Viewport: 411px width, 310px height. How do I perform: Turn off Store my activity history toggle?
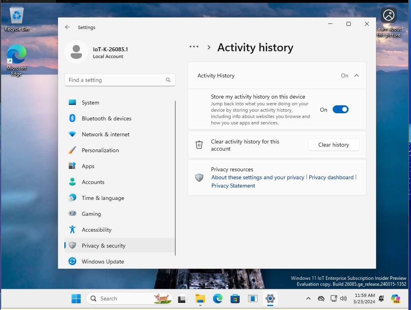[x=341, y=110]
